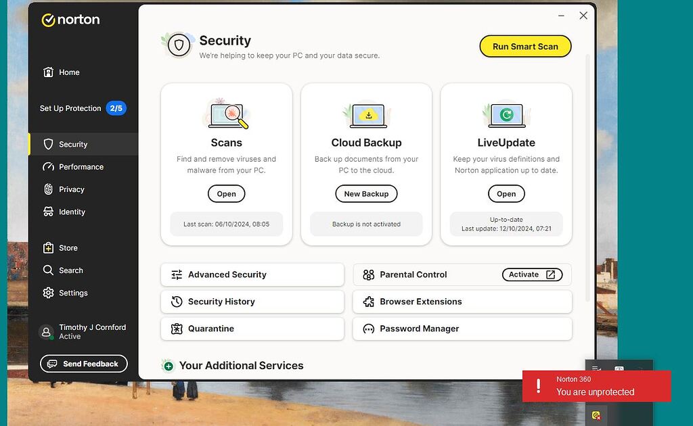Open the Store from the bag icon
Viewport: 693px width, 426px height.
pyautogui.click(x=48, y=247)
